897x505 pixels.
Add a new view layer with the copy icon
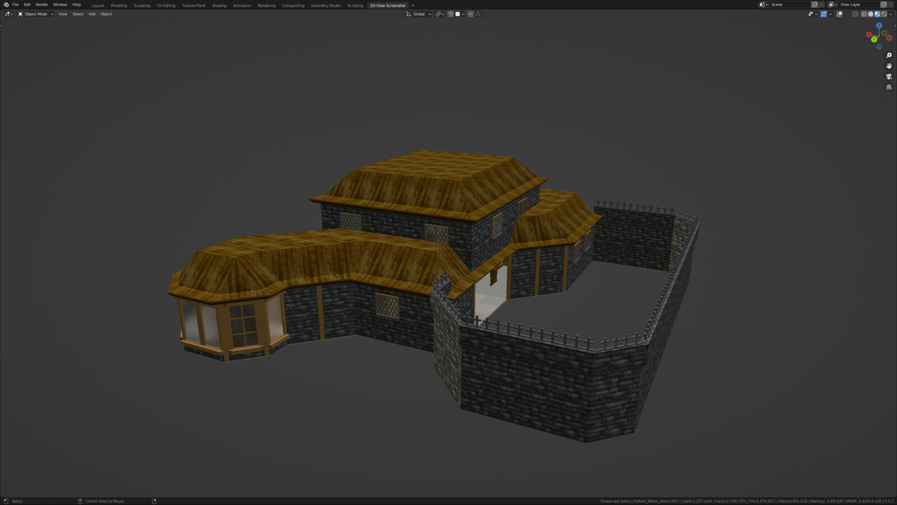click(884, 4)
